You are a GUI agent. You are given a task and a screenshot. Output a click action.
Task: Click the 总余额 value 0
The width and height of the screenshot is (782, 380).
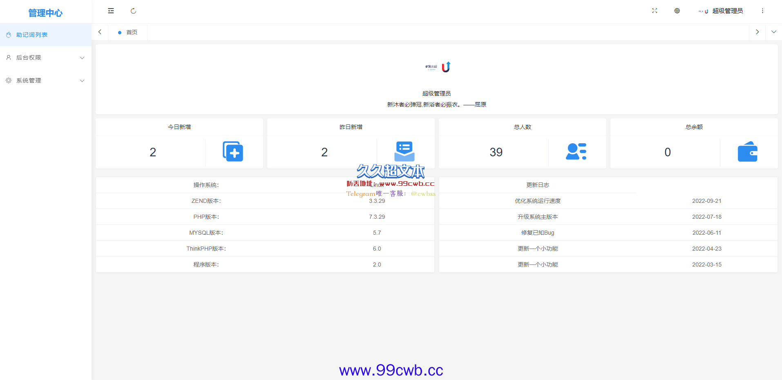click(668, 152)
